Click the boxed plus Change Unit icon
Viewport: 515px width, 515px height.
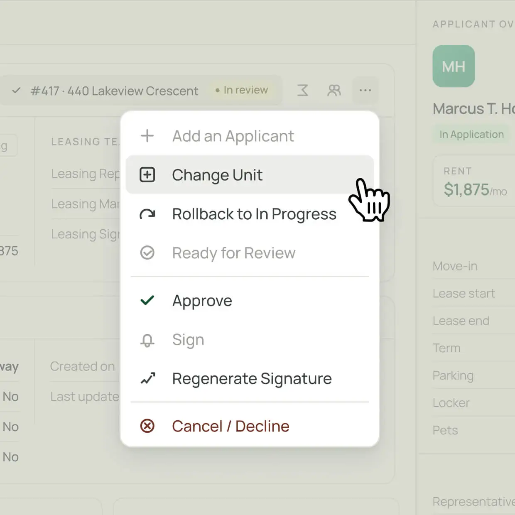(x=147, y=175)
